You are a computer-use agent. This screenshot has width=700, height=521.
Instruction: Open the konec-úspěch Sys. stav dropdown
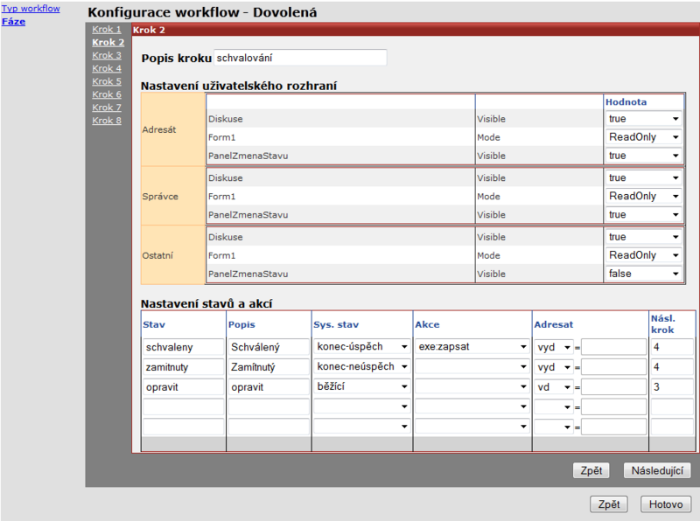[362, 346]
